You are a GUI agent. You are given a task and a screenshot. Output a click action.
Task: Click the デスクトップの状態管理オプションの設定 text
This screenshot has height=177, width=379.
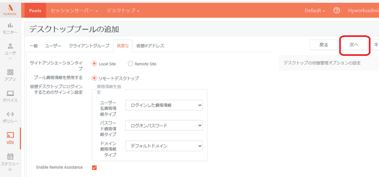322,63
